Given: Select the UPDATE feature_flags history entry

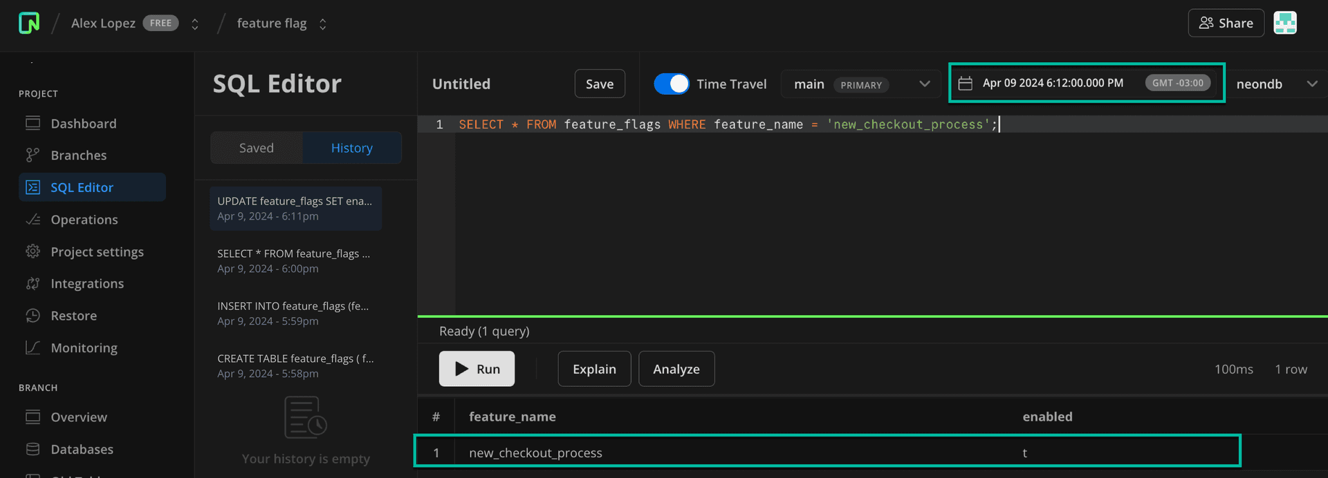Looking at the screenshot, I should [295, 208].
